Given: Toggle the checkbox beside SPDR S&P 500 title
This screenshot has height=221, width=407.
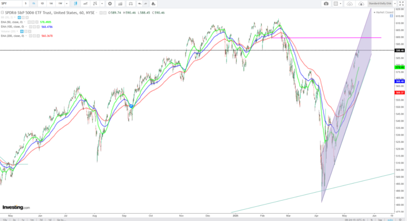Looking at the screenshot, I should [x=2, y=12].
